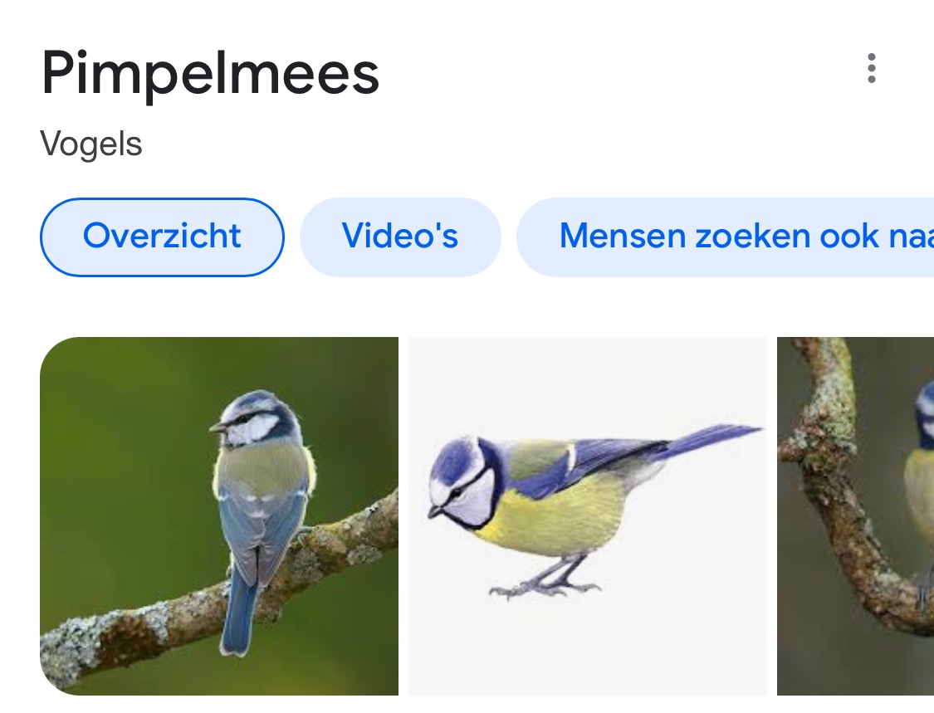The height and width of the screenshot is (713, 934).
Task: View the partially visible third bird photo
Action: (x=855, y=515)
